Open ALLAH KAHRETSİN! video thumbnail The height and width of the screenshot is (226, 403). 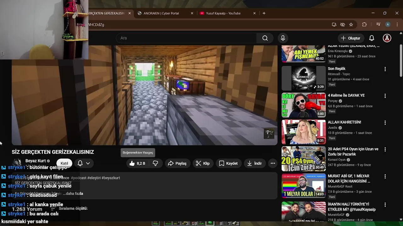[x=304, y=132]
